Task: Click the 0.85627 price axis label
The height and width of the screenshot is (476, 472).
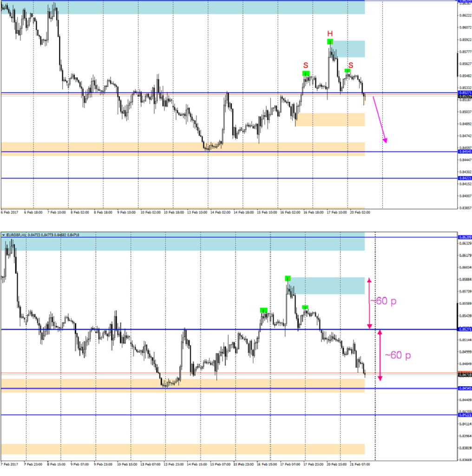Action: (x=465, y=64)
